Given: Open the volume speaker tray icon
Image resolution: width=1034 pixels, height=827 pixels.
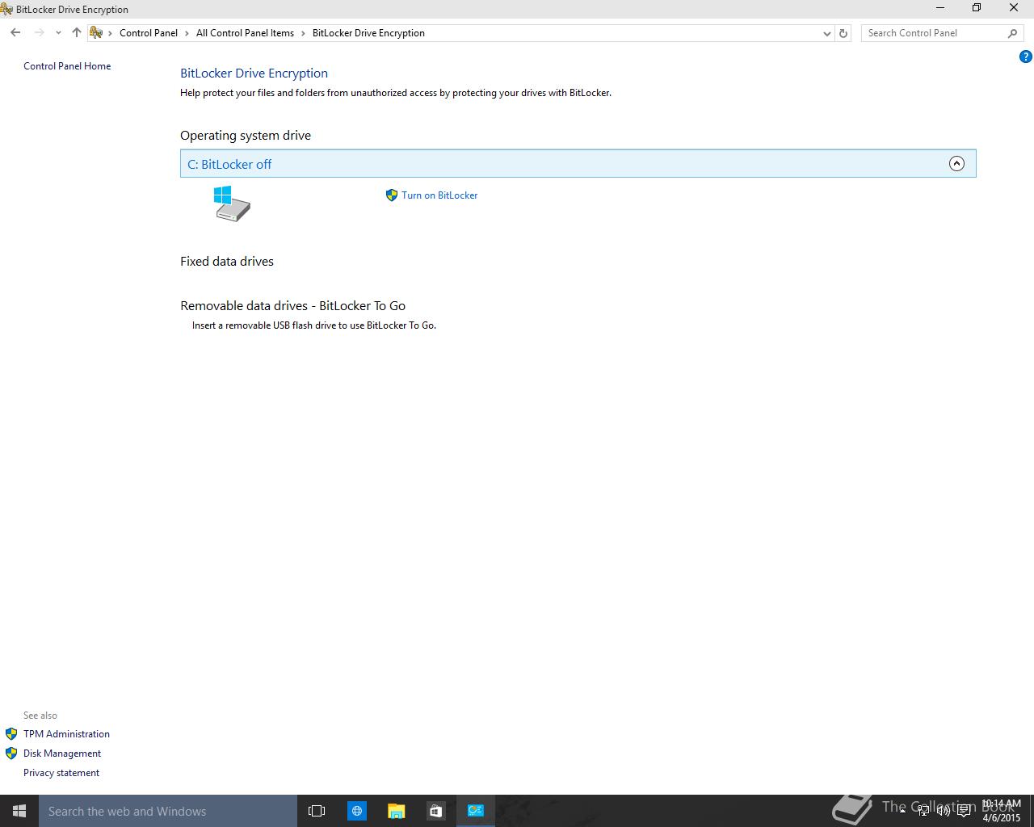Looking at the screenshot, I should tap(944, 811).
